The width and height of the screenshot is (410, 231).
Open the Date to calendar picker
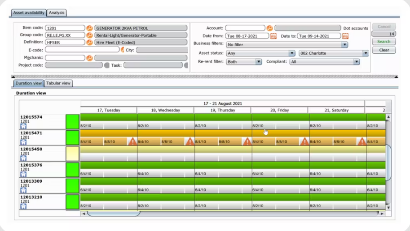[x=345, y=36]
